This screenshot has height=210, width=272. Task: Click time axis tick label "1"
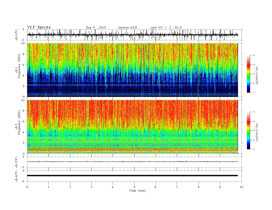pyautogui.click(x=48, y=187)
